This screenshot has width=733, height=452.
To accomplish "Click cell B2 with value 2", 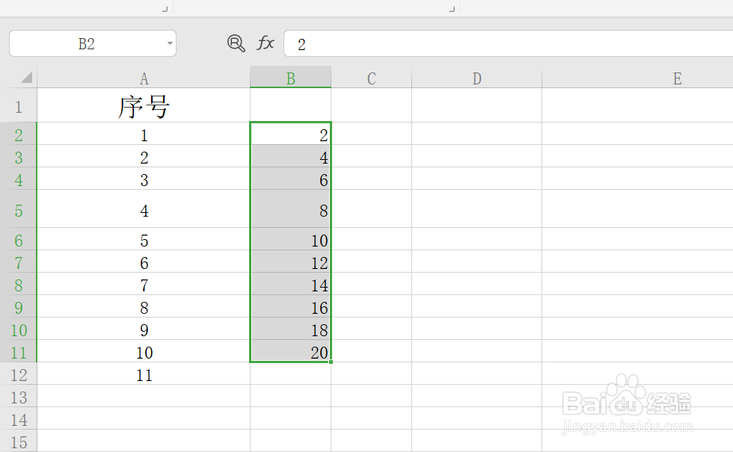I will pyautogui.click(x=291, y=134).
